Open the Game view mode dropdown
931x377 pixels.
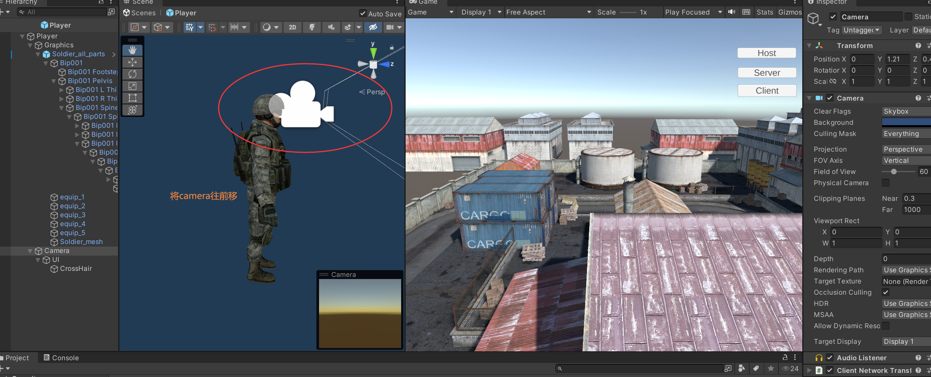[431, 12]
